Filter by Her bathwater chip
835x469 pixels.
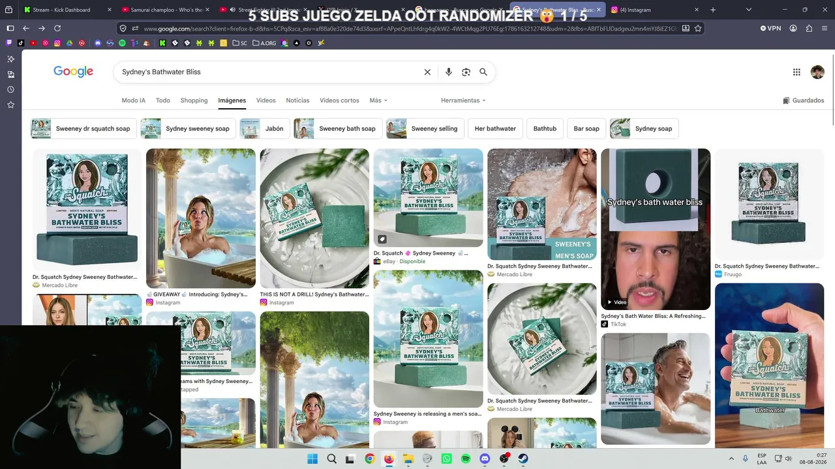[x=495, y=128]
